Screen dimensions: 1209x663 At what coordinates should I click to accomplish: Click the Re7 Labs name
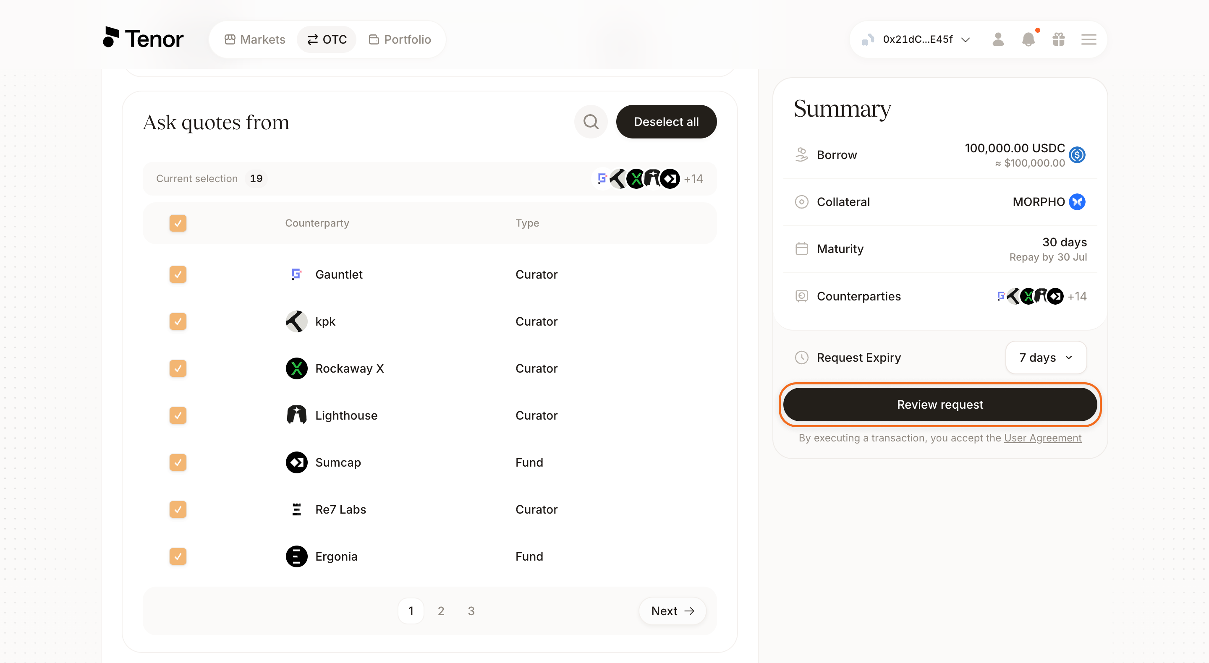pyautogui.click(x=340, y=509)
